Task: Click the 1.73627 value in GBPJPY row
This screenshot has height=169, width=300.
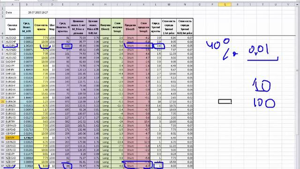Action: [27, 138]
